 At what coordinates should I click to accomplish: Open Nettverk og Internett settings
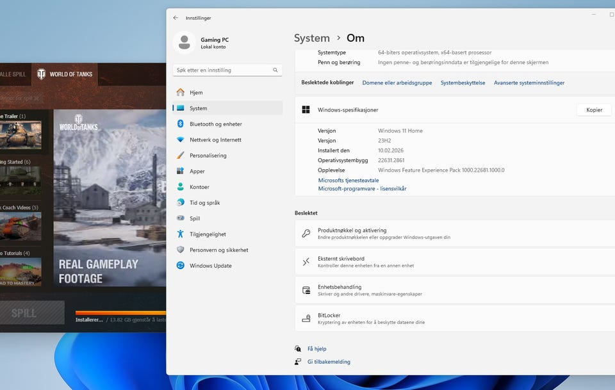[215, 140]
